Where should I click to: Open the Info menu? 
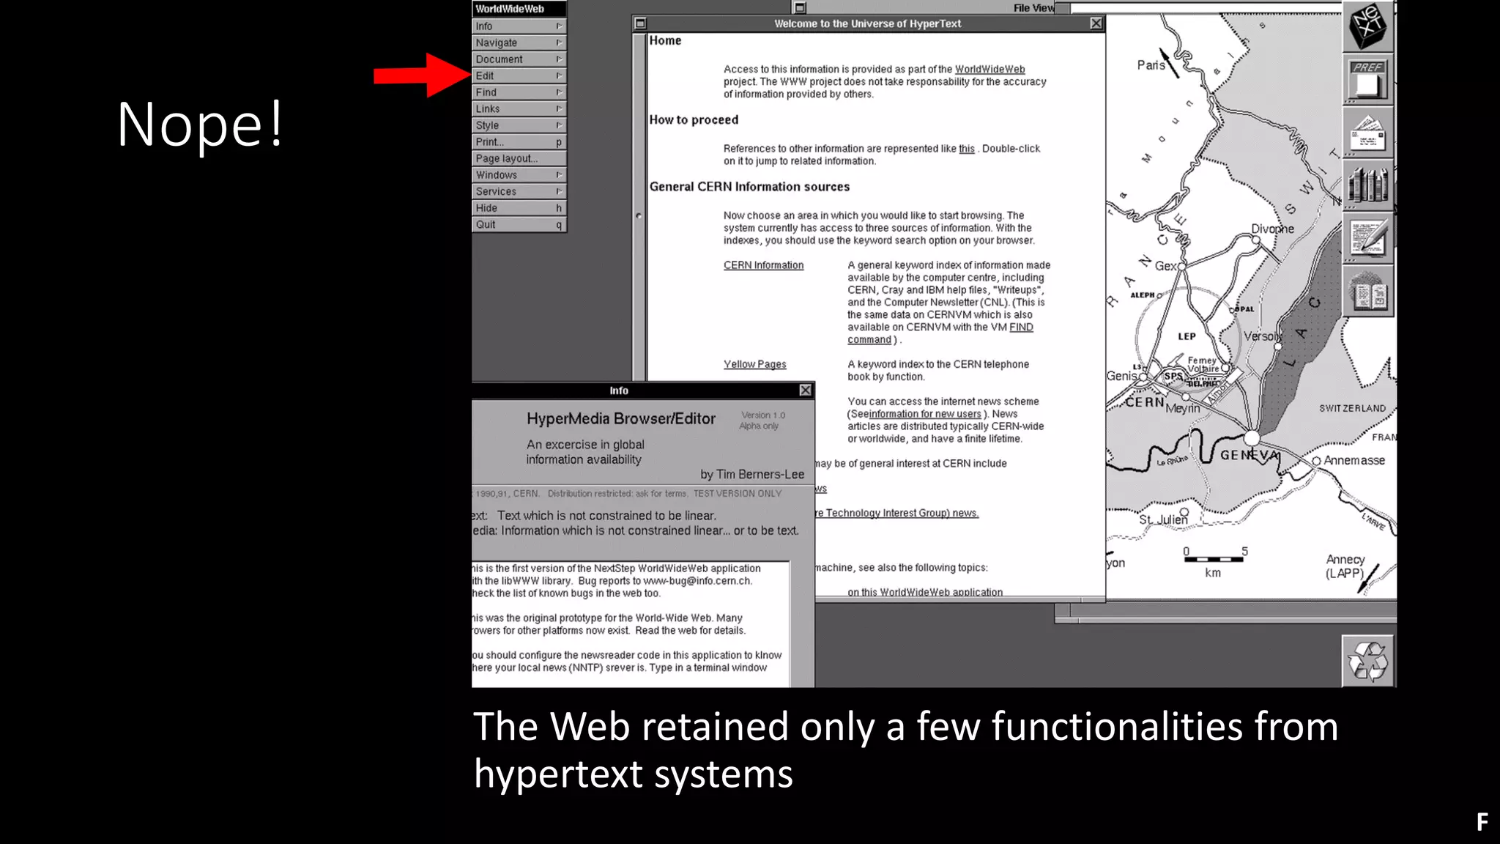(519, 26)
